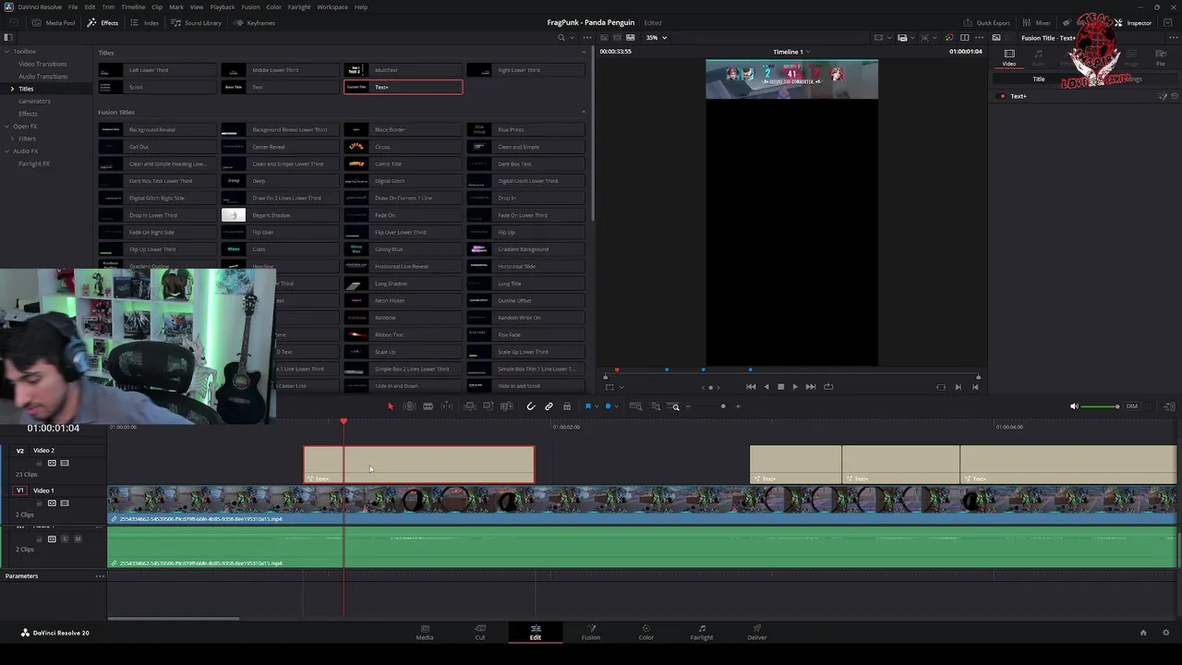1182x665 pixels.
Task: Open the Index panel
Action: (x=146, y=23)
